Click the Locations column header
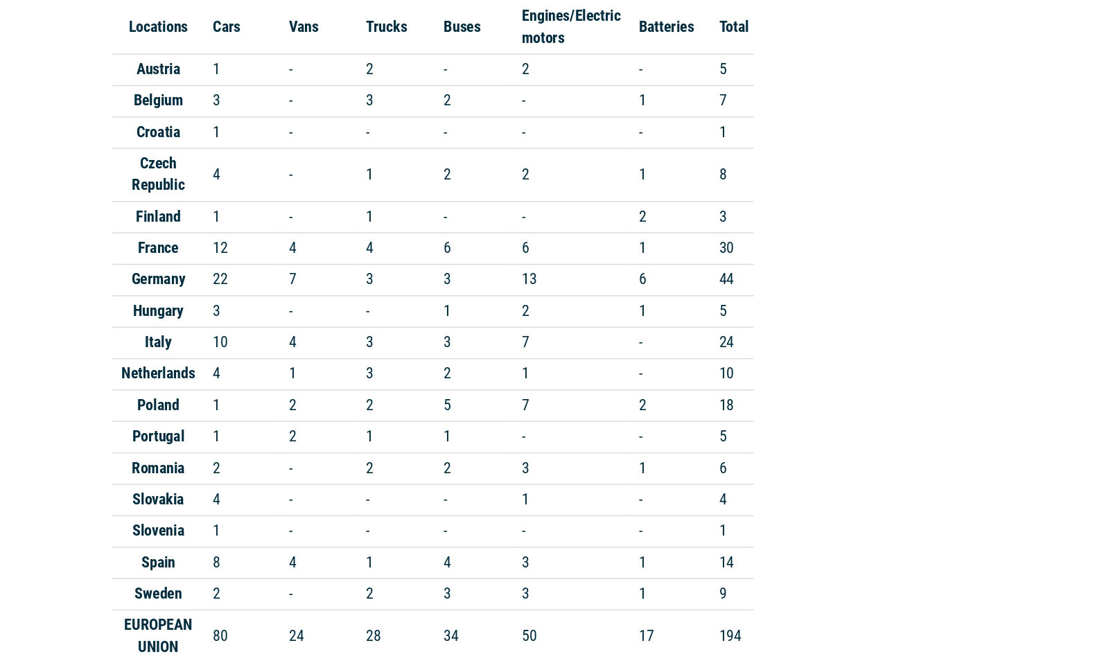Viewport: 1113px width, 661px height. (158, 26)
